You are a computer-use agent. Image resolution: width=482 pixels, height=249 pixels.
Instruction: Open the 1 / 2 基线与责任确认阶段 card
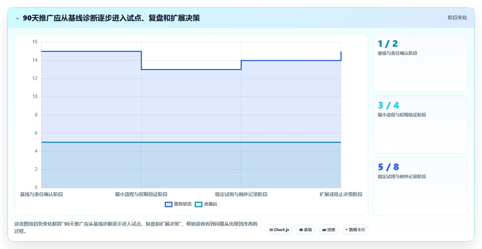point(420,62)
